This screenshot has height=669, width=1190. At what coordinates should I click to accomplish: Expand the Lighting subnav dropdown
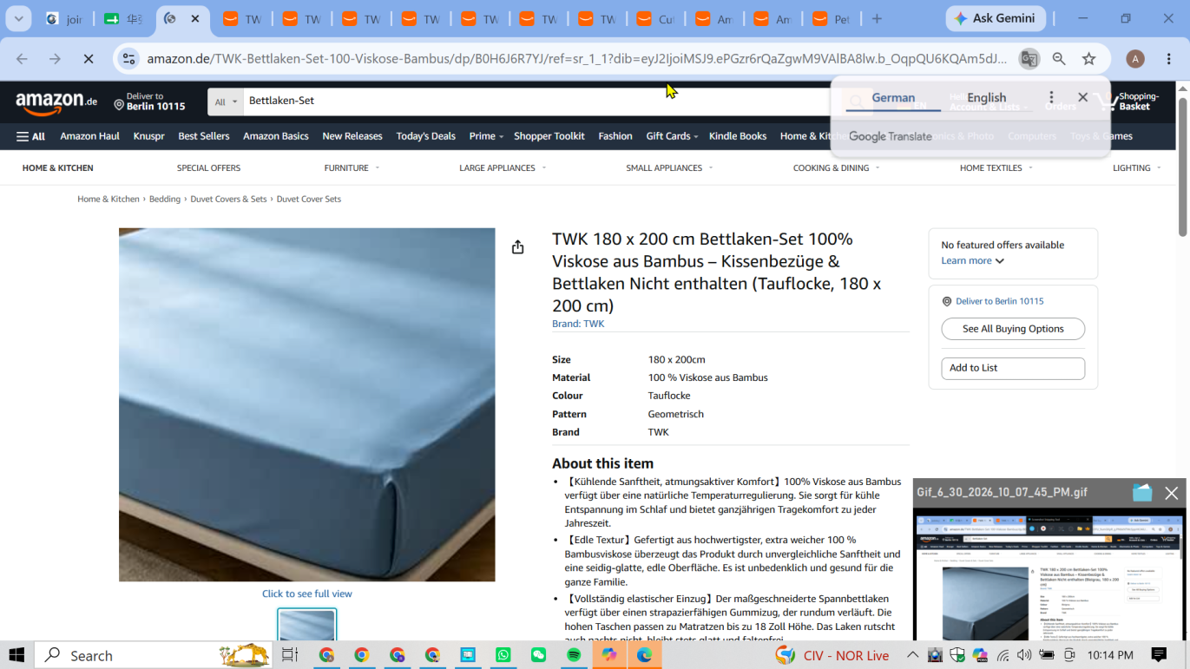(1137, 168)
